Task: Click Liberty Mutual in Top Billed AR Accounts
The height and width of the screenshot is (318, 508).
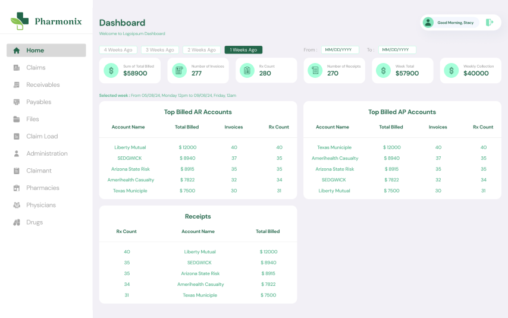Action: click(x=130, y=147)
